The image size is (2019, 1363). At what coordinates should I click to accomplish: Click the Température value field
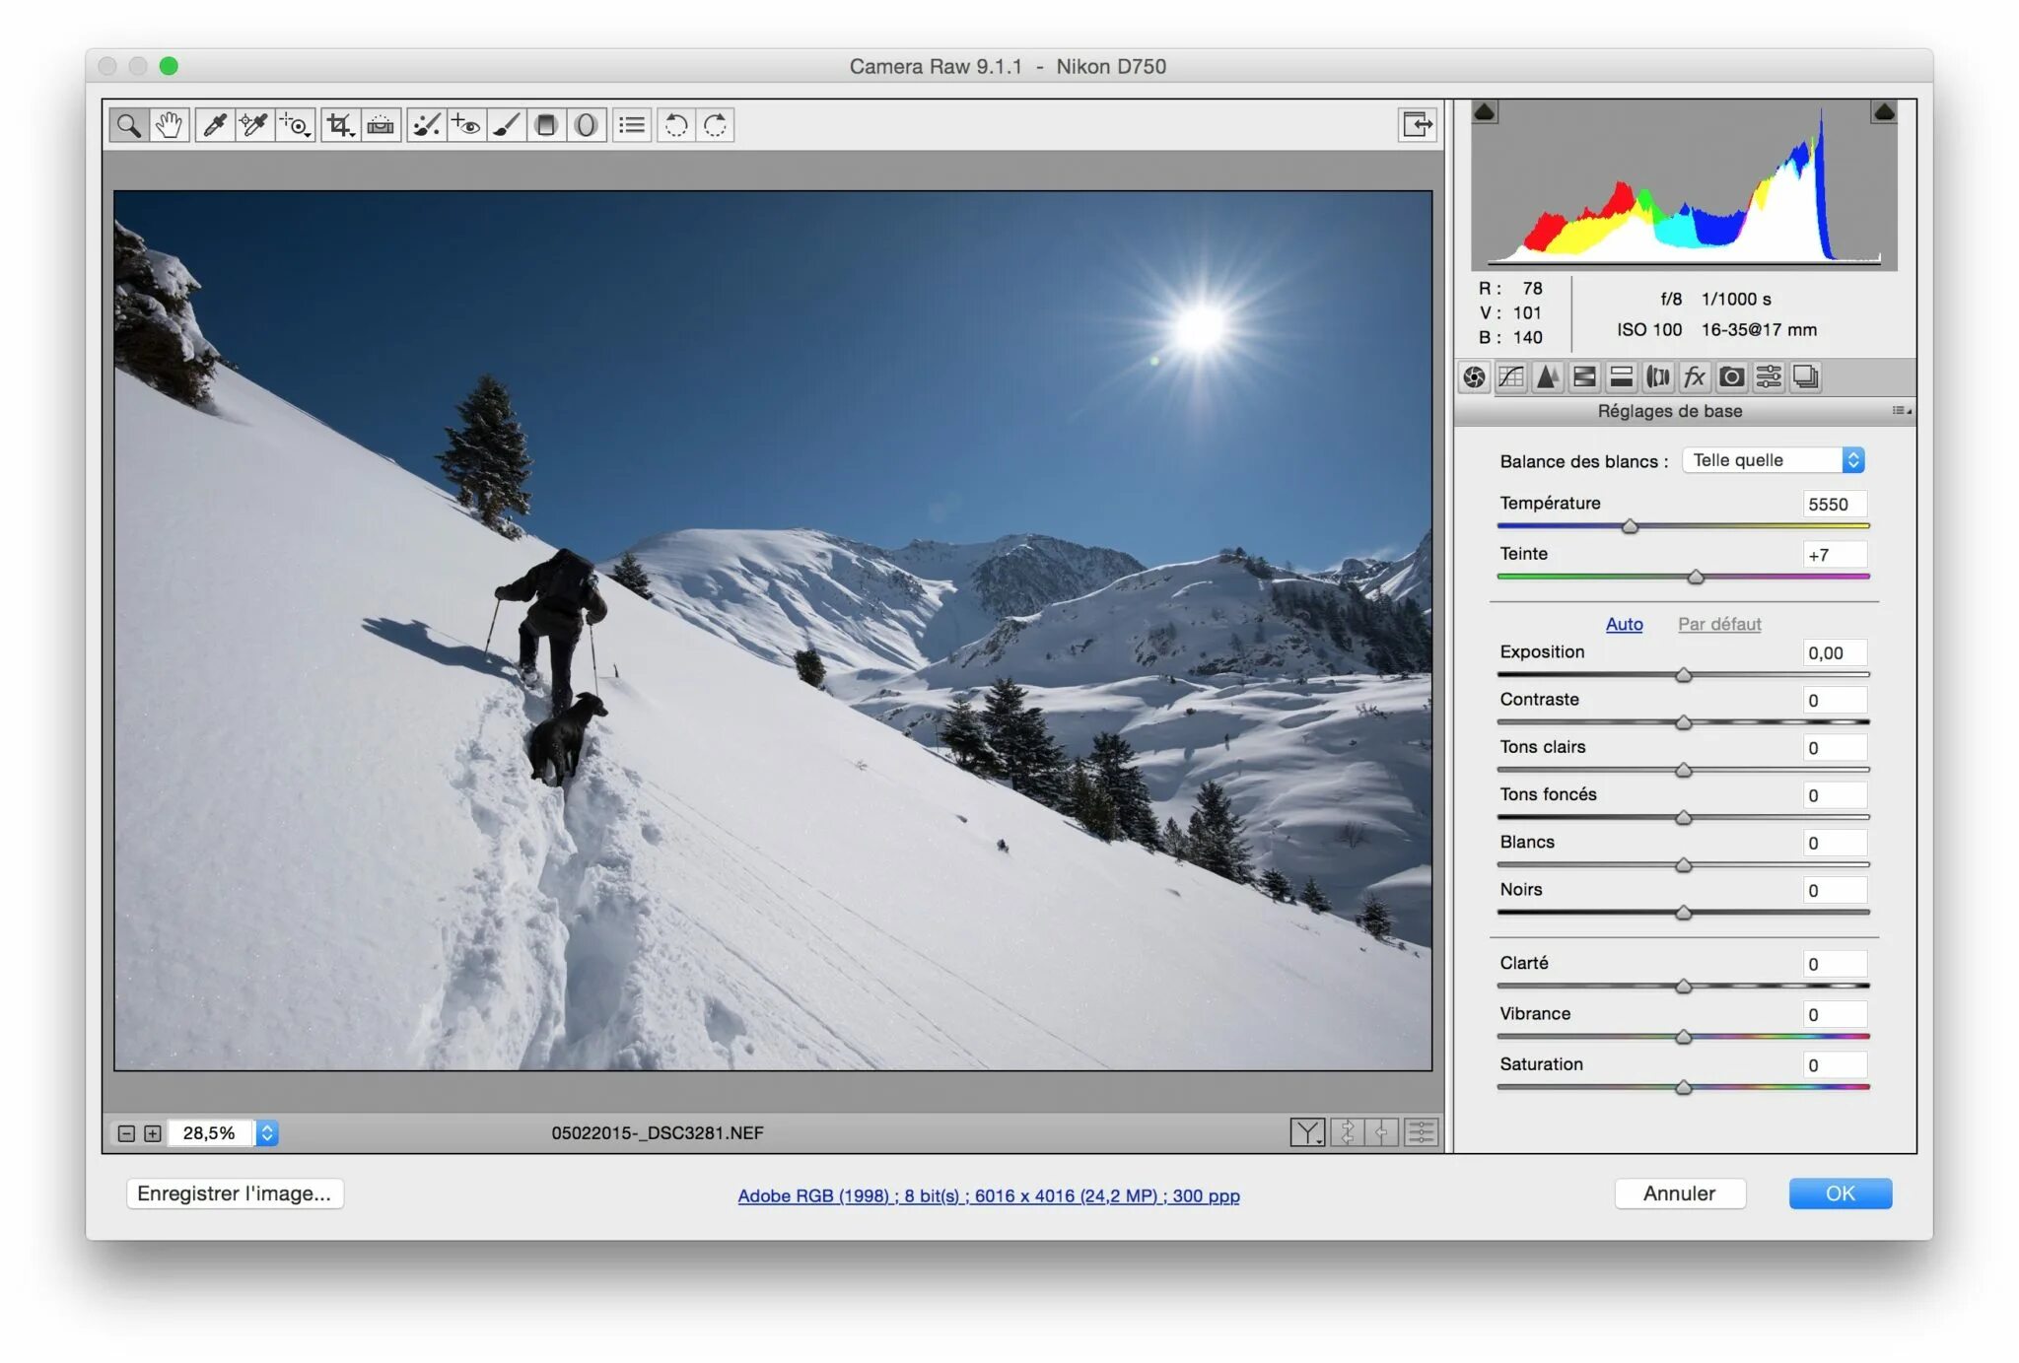click(x=1834, y=505)
